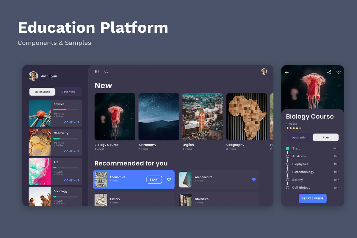This screenshot has width=357, height=238.
Task: Click Josh Ryan's sidebar avatar
Action: (33, 76)
